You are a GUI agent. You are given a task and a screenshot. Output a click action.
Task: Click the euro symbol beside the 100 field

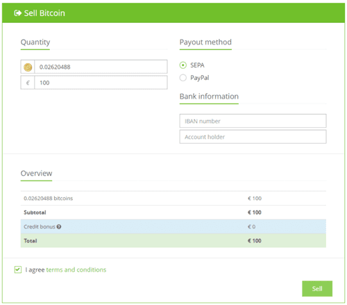[28, 83]
